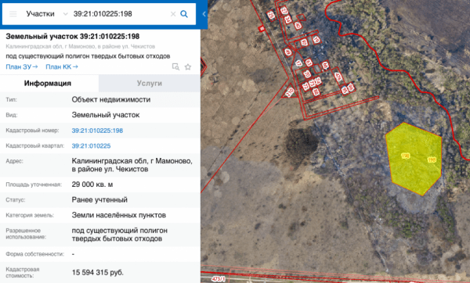
Task: Click the cadastral number search field
Action: pyautogui.click(x=120, y=14)
